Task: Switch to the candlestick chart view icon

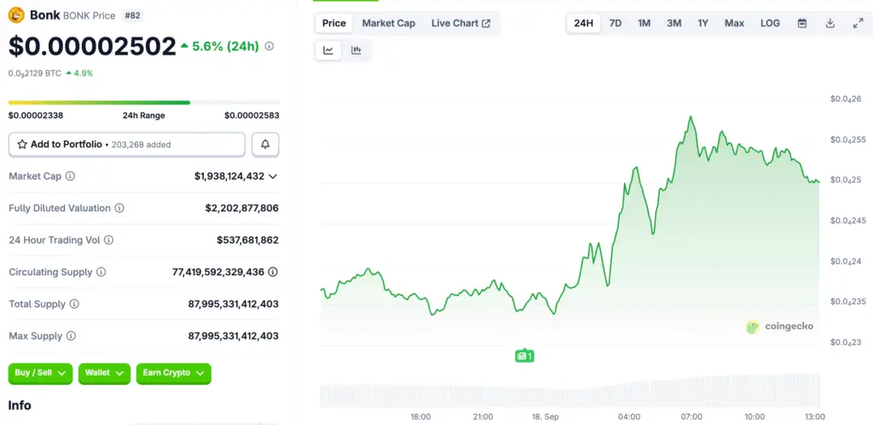Action: click(x=356, y=50)
